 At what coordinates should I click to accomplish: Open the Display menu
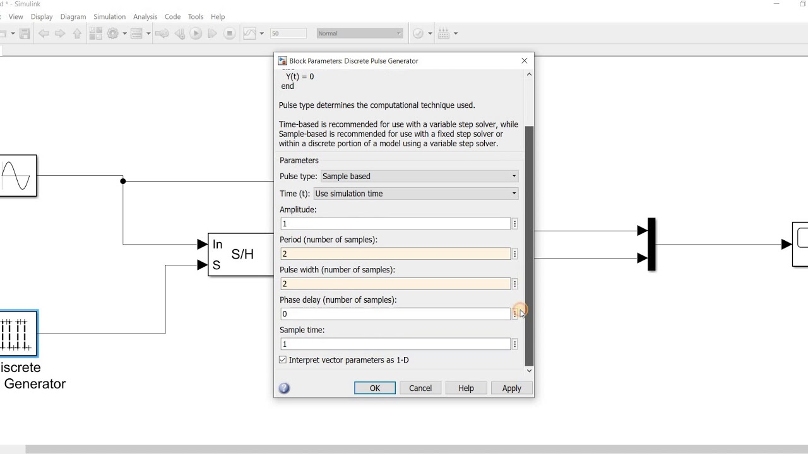pos(42,16)
